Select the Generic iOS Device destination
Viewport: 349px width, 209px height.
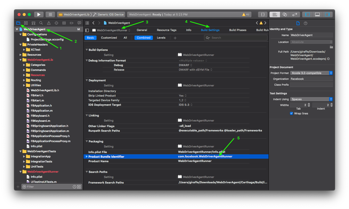point(108,14)
